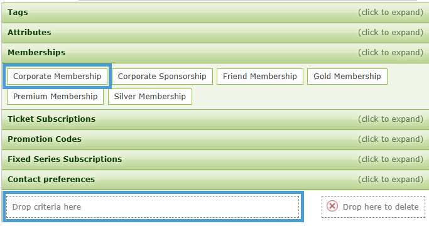The height and width of the screenshot is (226, 429).
Task: Click the Drop criteria here box
Action: tap(153, 207)
